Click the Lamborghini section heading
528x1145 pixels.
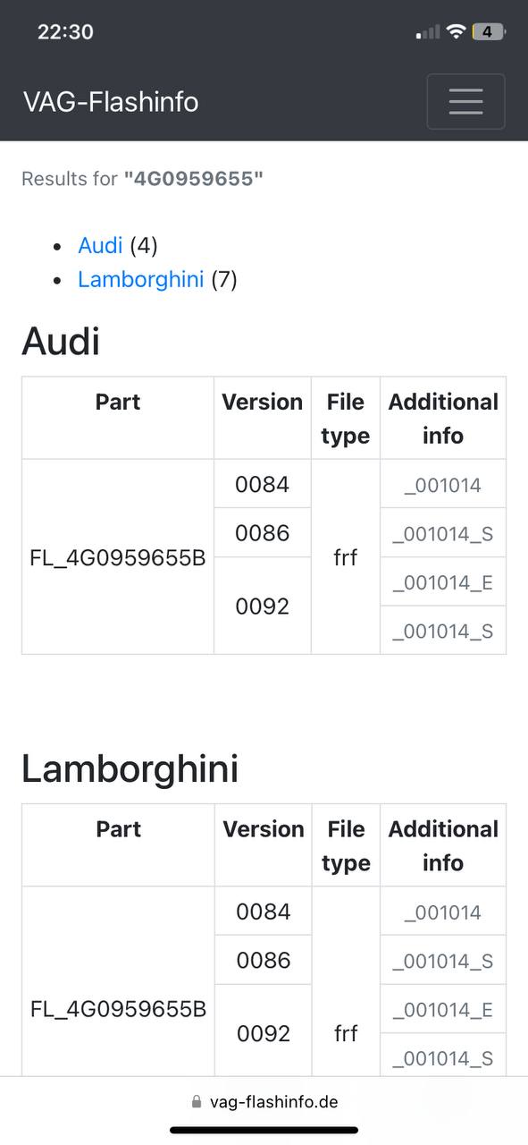point(130,768)
